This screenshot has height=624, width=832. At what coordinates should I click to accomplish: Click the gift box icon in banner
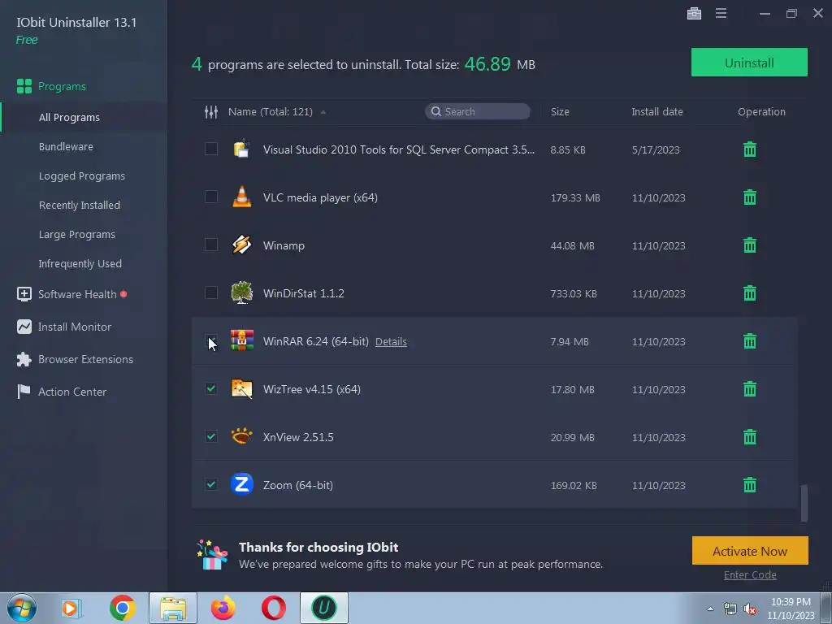(x=212, y=554)
